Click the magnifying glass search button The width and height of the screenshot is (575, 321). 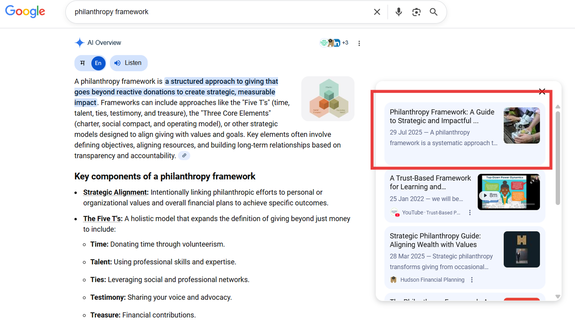(434, 12)
